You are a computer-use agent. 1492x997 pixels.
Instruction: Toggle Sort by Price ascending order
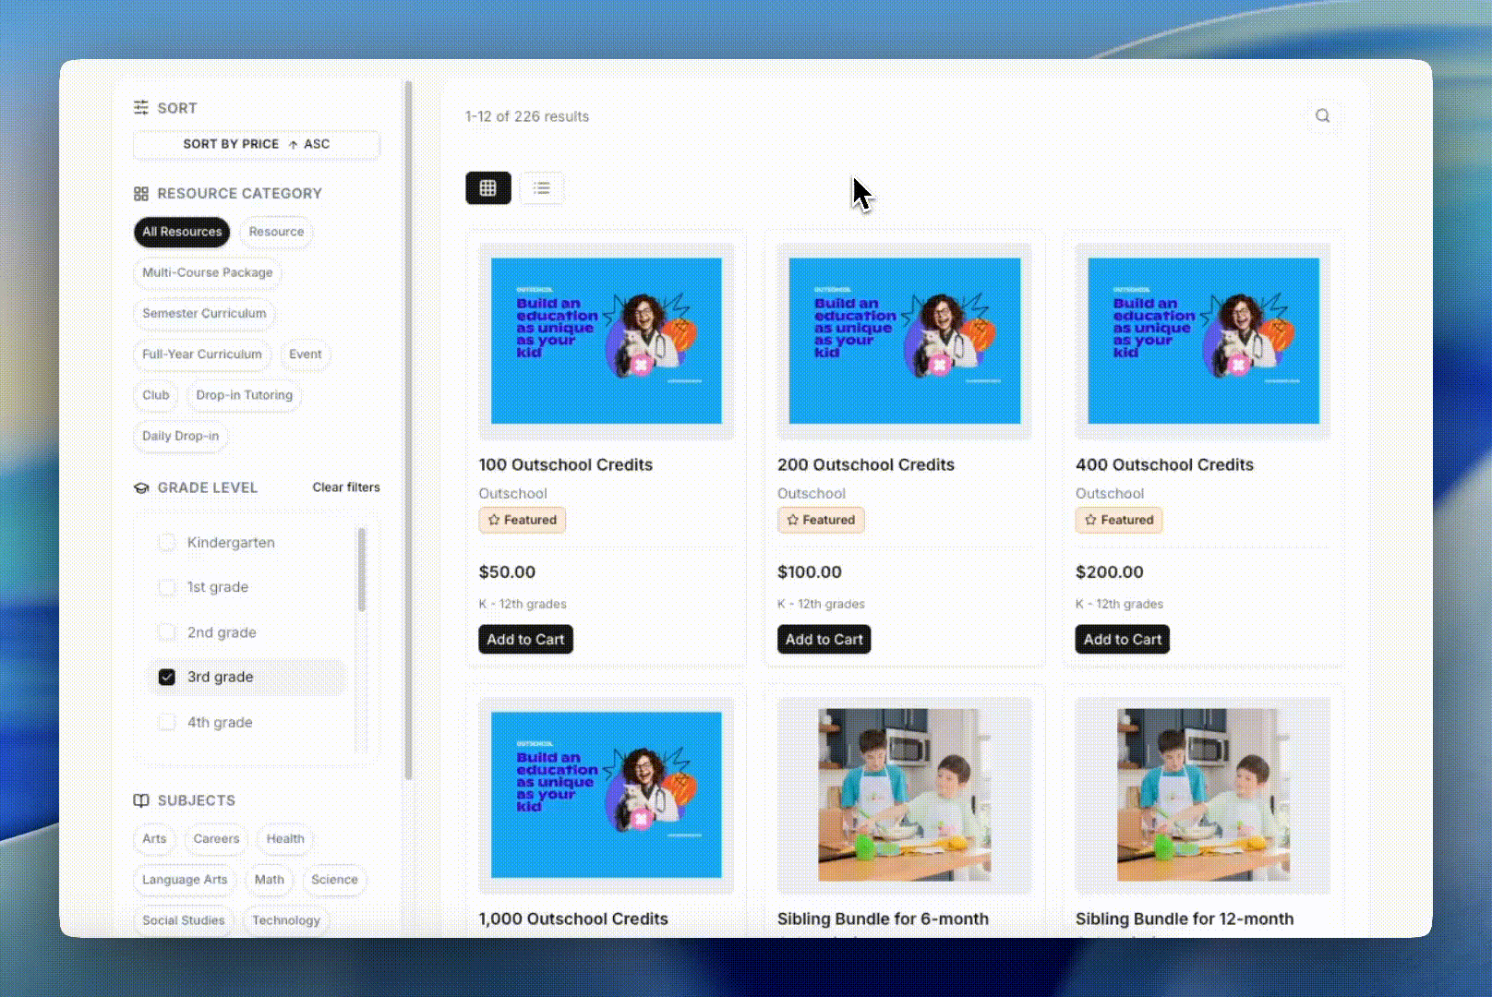click(x=257, y=144)
